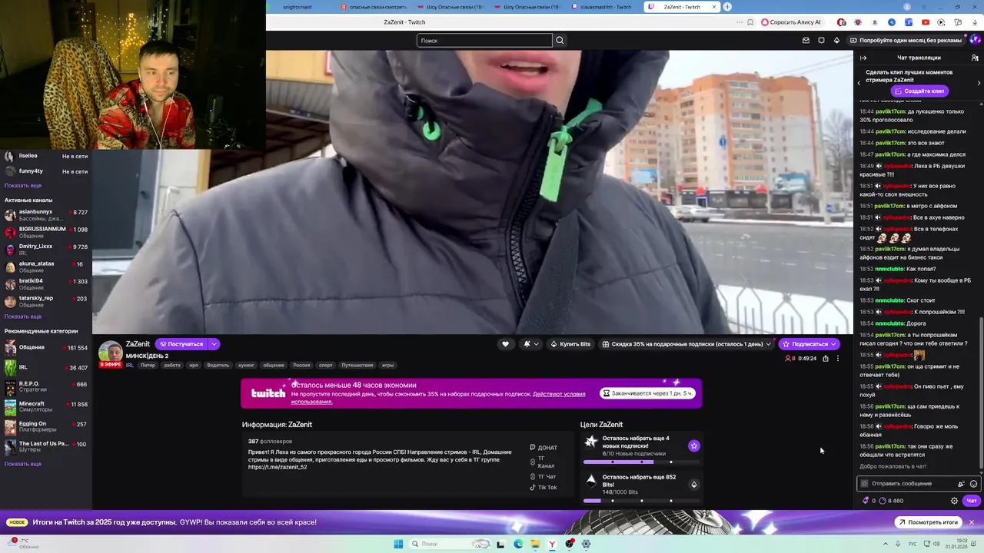This screenshot has height=553, width=984.
Task: Open Minecraft category in sidebar
Action: click(46, 407)
